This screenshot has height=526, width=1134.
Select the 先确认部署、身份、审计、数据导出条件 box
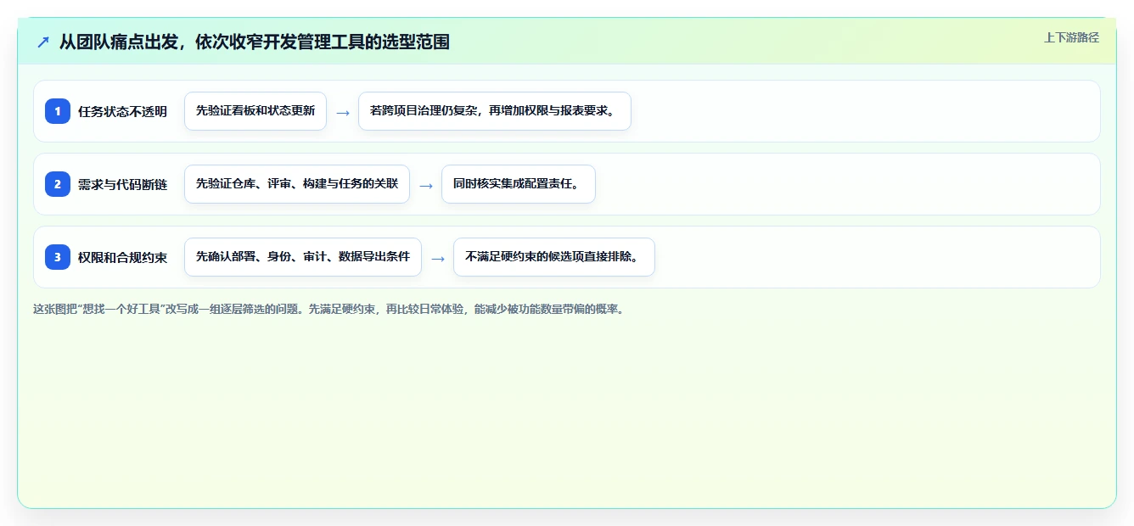pos(303,257)
